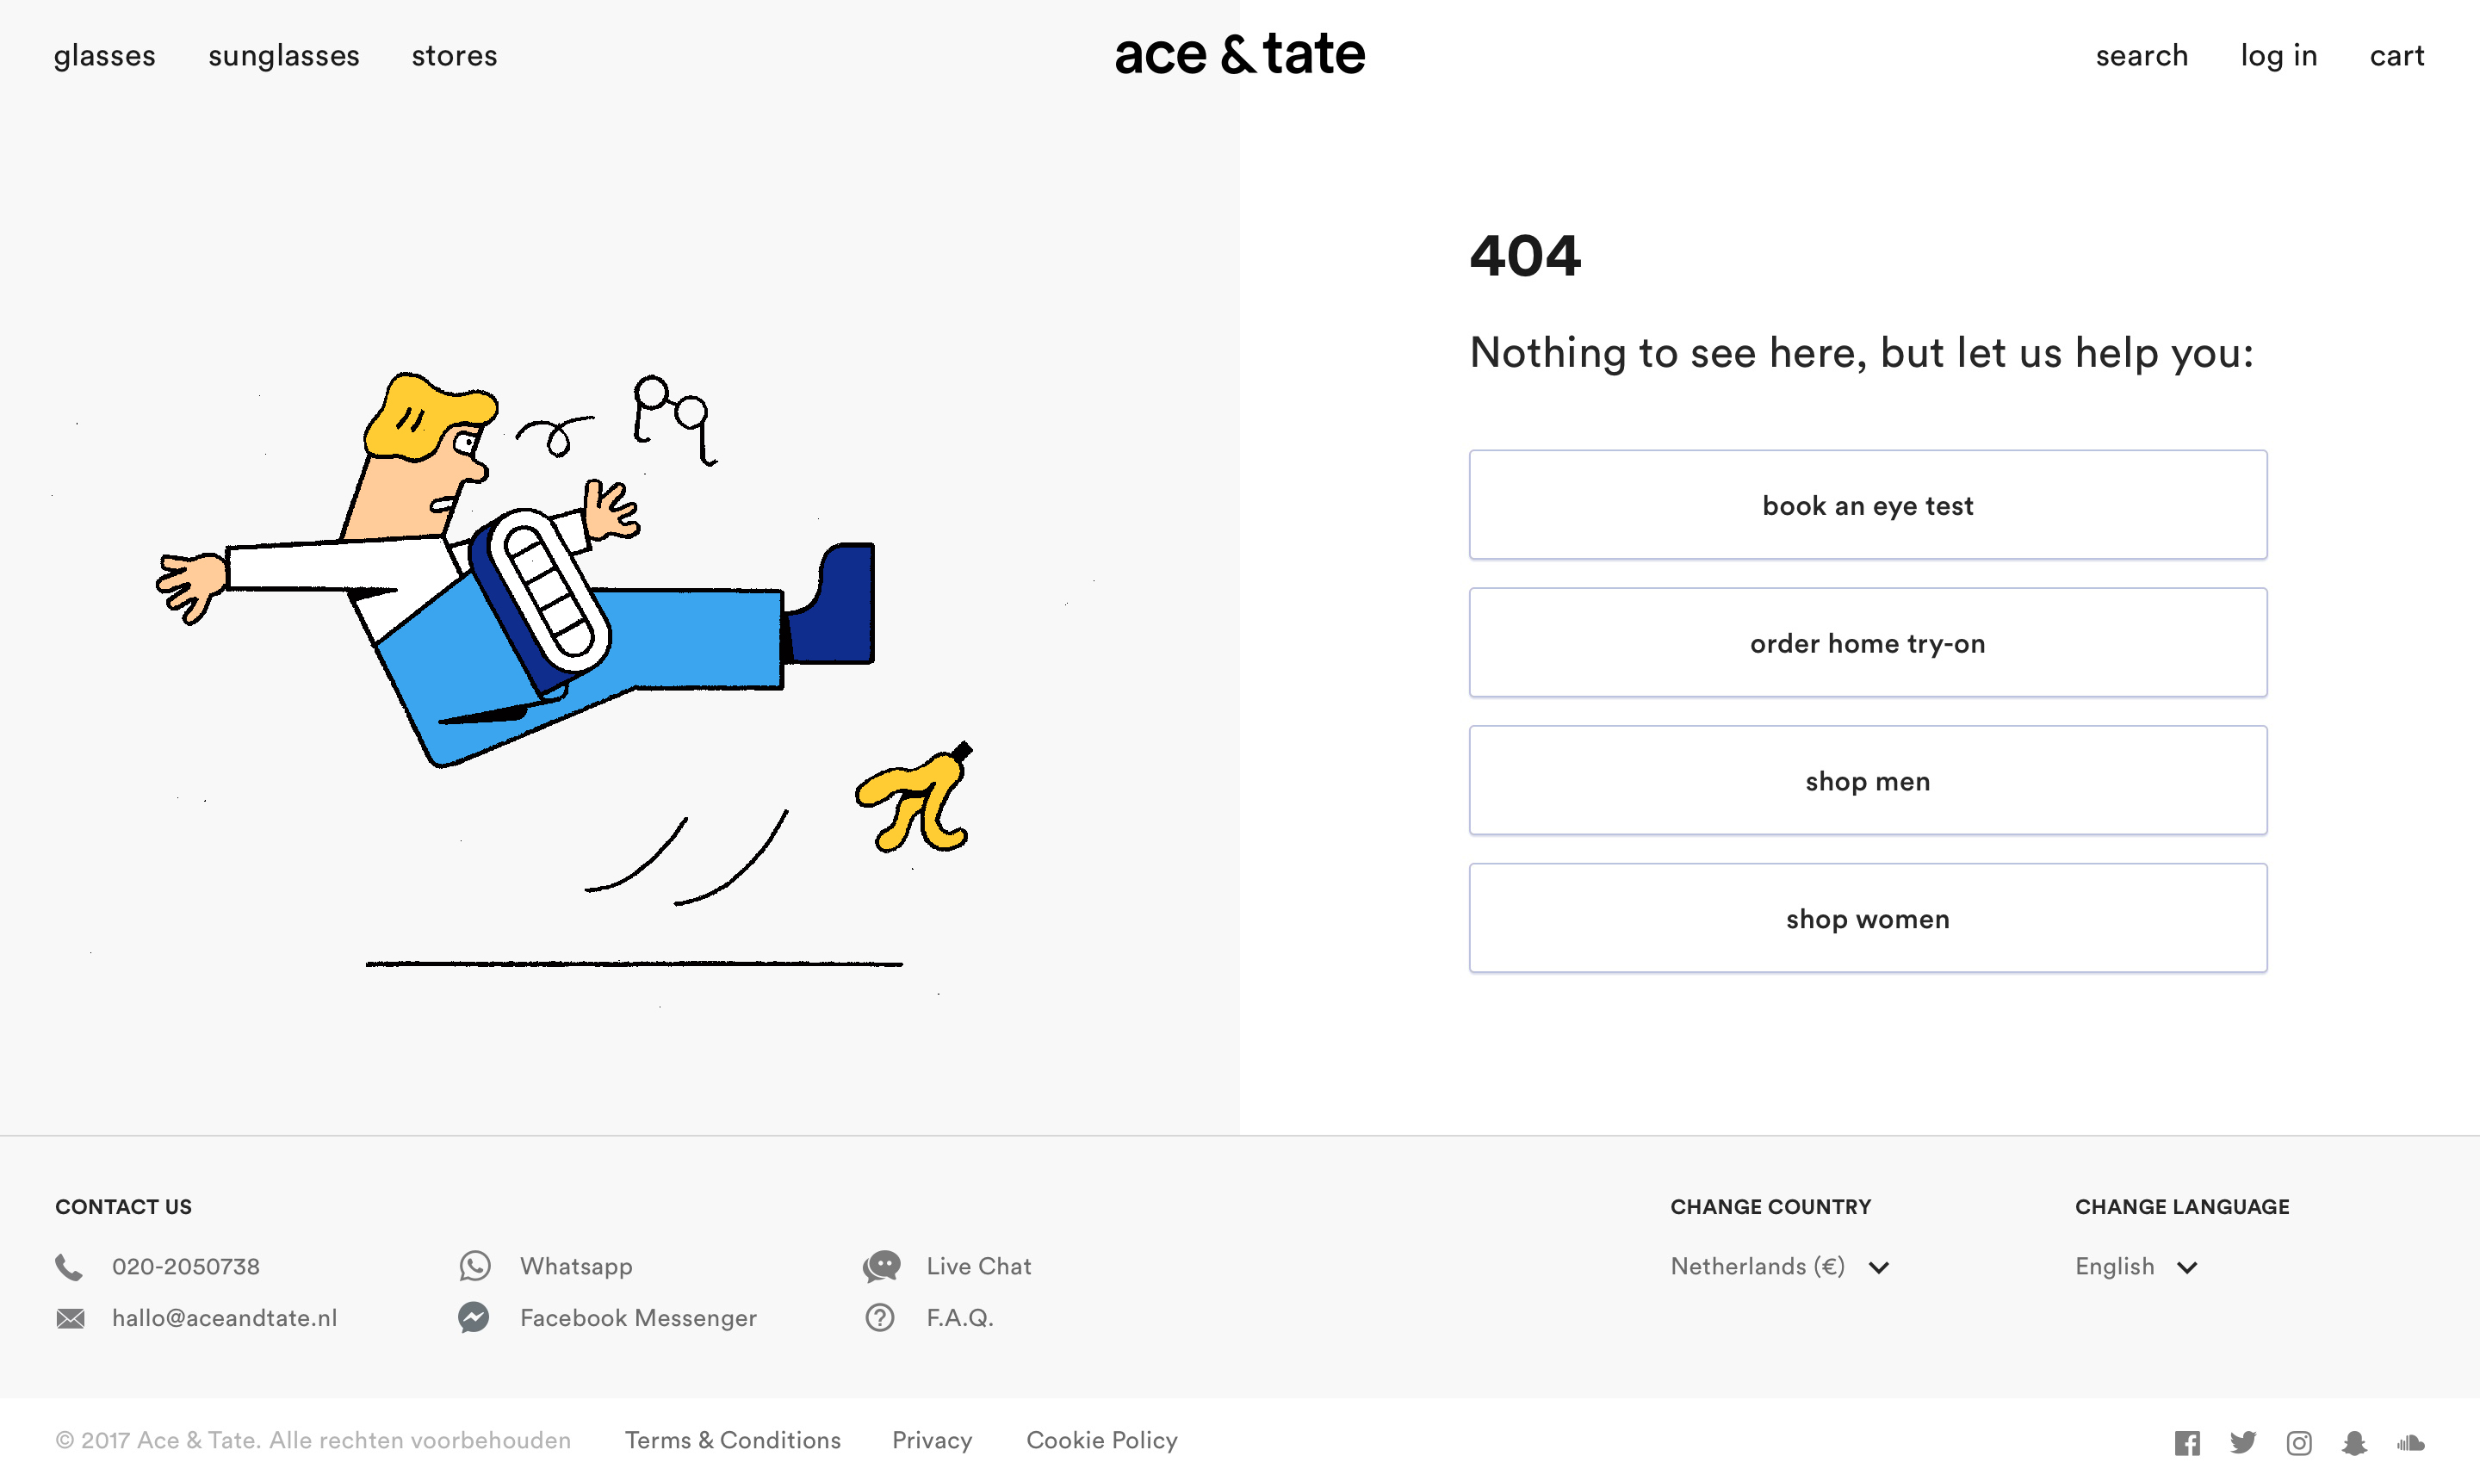
Task: Select the shop women button
Action: pos(1867,918)
